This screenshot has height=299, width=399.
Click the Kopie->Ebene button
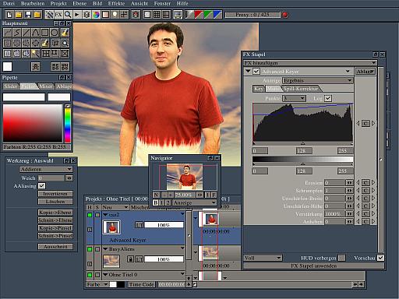55,213
